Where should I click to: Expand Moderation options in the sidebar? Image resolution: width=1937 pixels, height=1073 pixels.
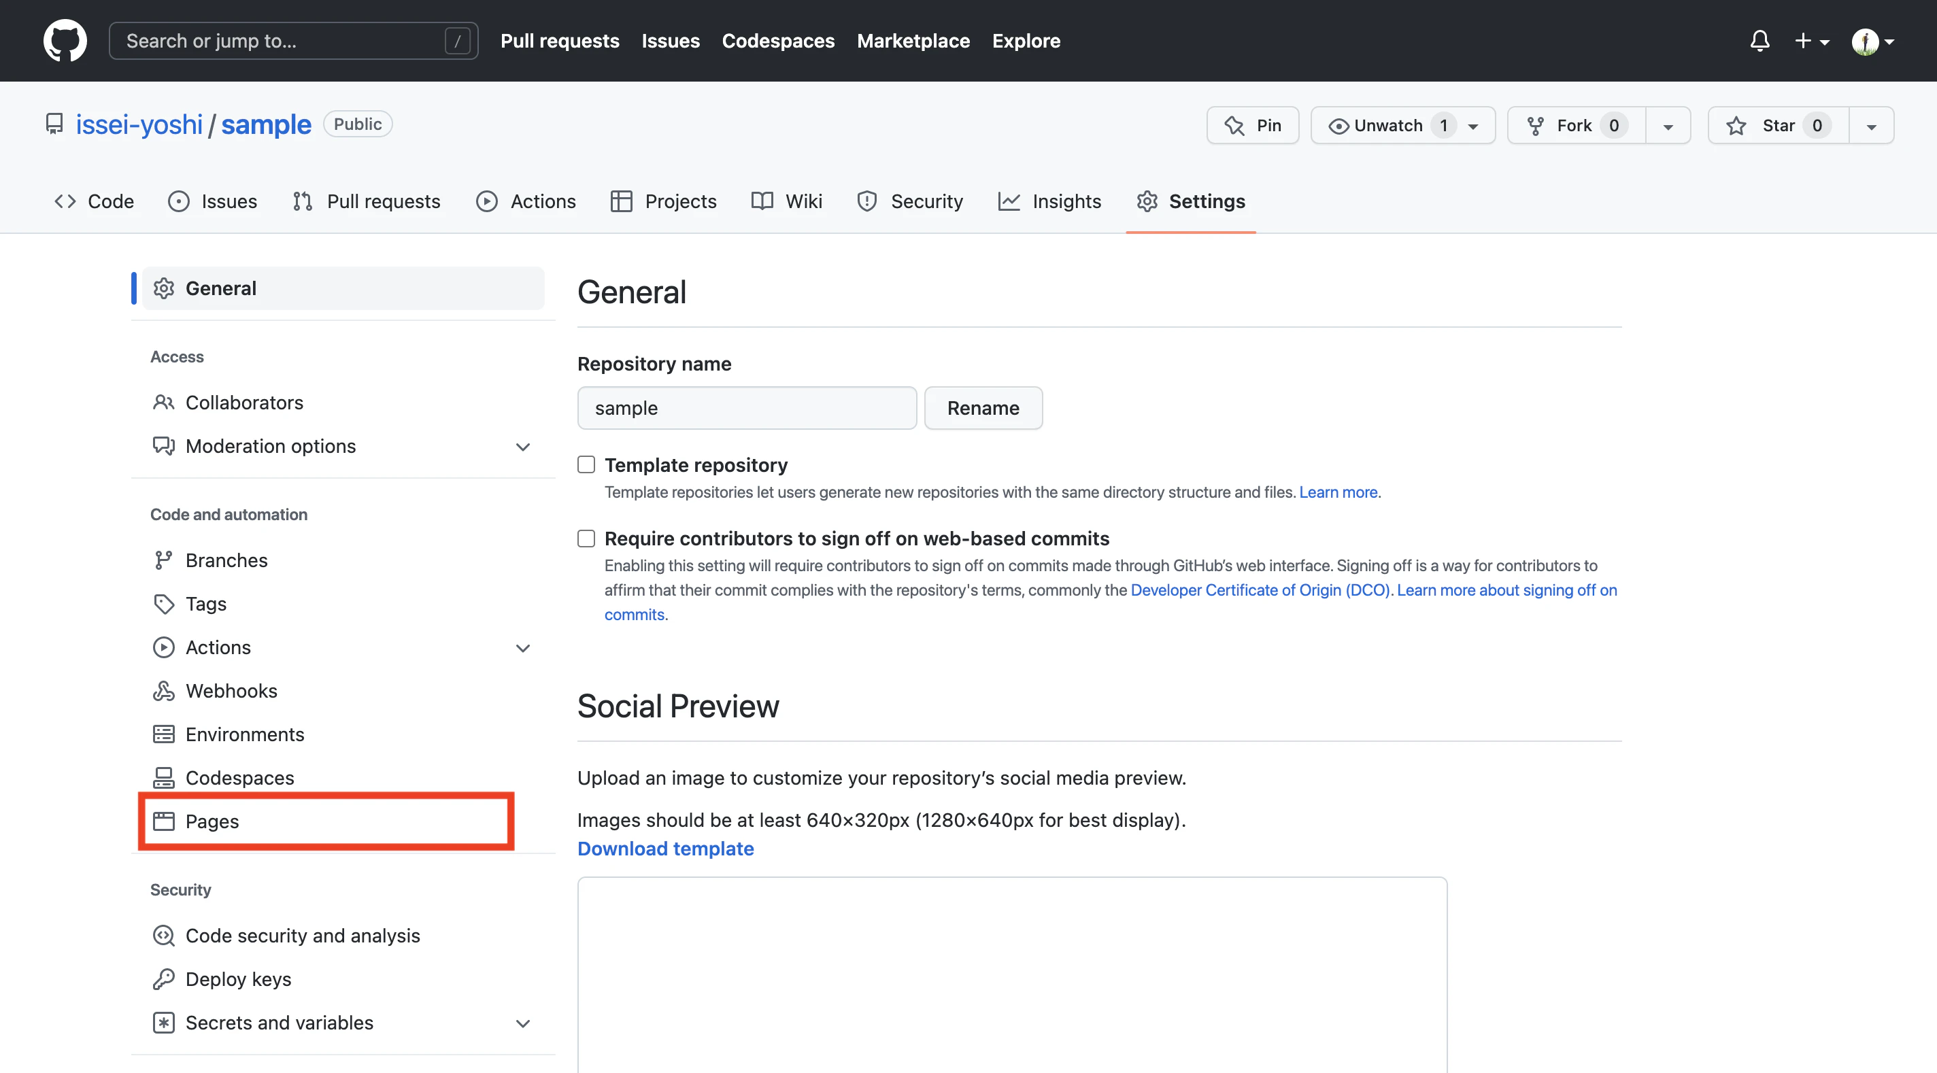point(522,447)
